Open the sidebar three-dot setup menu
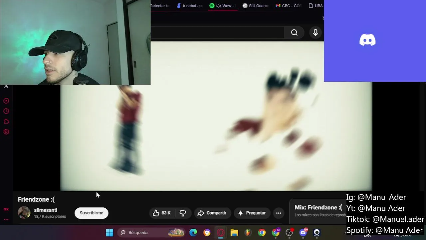Image resolution: width=426 pixels, height=240 pixels. (6, 219)
